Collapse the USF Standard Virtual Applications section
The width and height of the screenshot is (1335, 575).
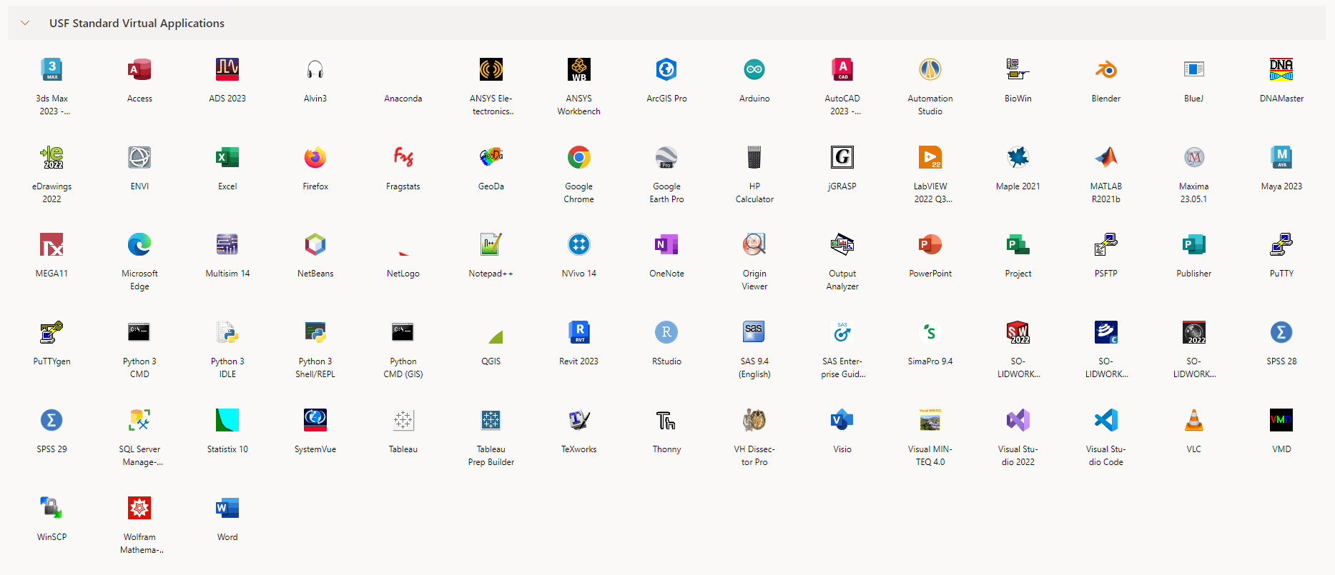tap(25, 23)
